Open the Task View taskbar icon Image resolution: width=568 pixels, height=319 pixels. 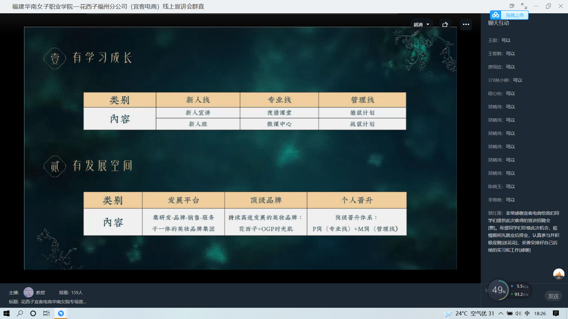tap(46, 313)
